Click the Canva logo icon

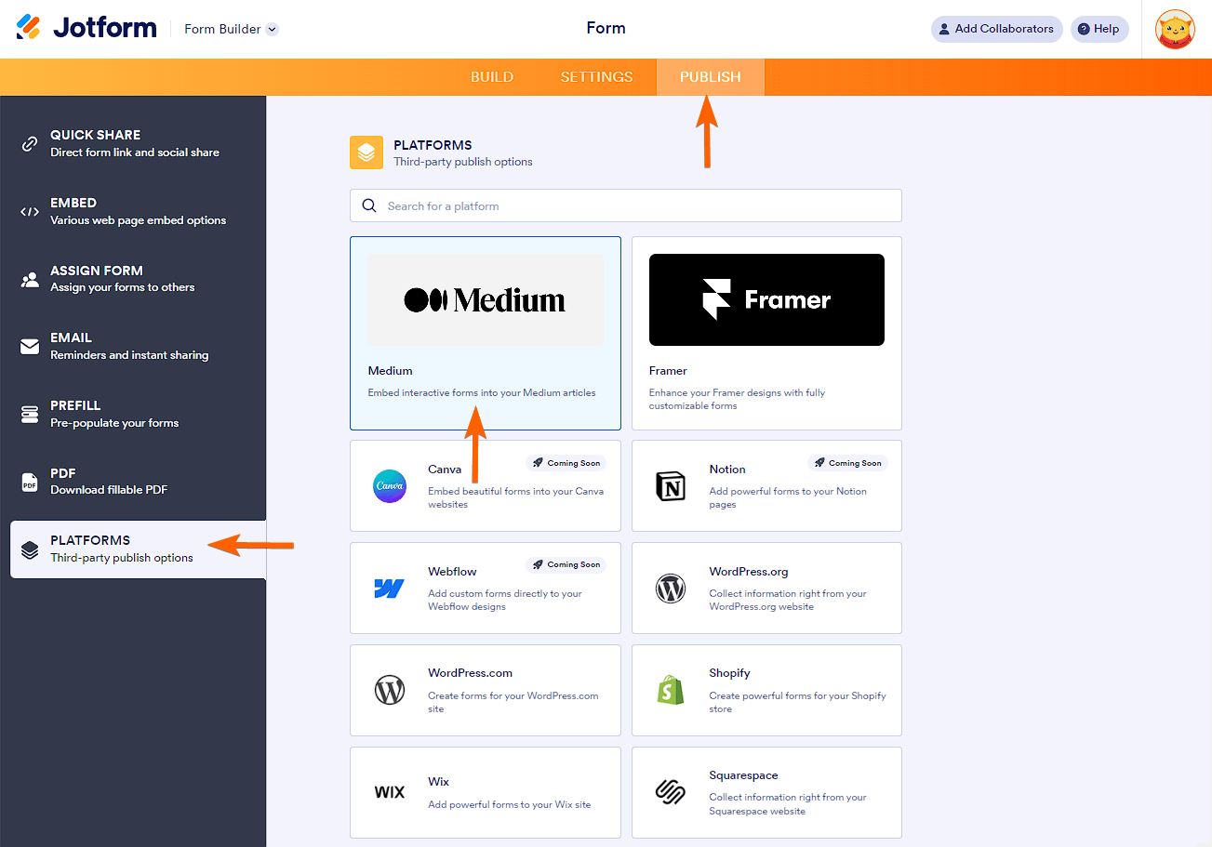tap(390, 486)
